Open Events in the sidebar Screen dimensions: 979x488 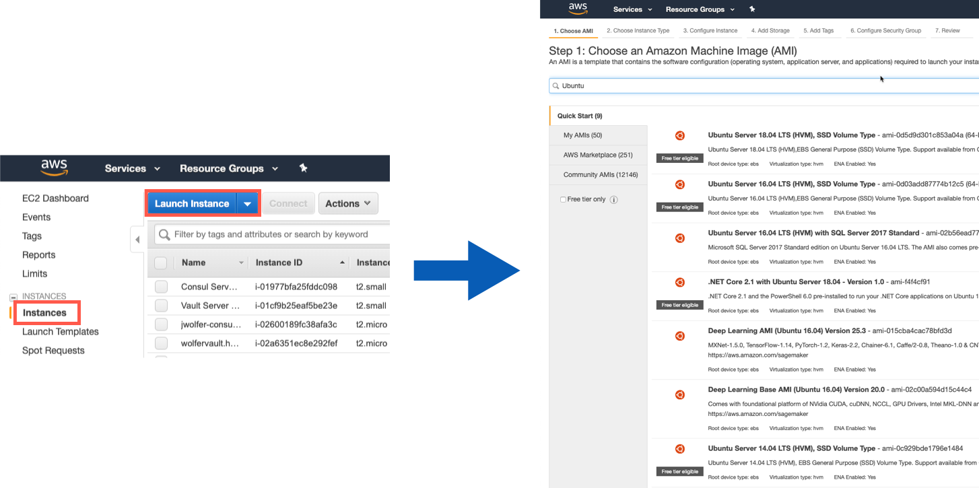(36, 217)
